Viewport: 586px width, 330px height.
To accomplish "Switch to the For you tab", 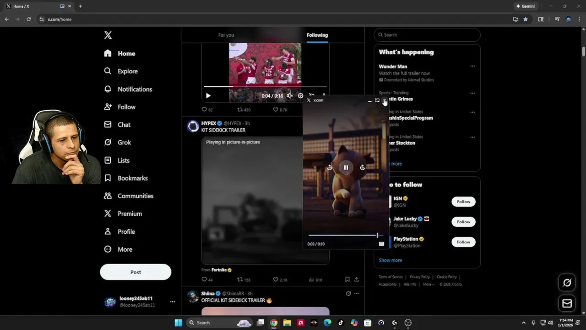I will [226, 35].
